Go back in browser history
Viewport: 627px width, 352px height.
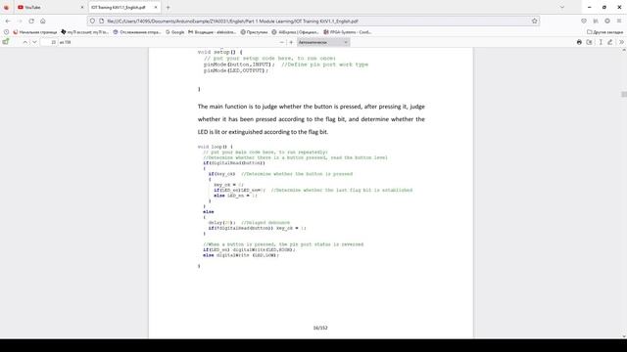8,21
